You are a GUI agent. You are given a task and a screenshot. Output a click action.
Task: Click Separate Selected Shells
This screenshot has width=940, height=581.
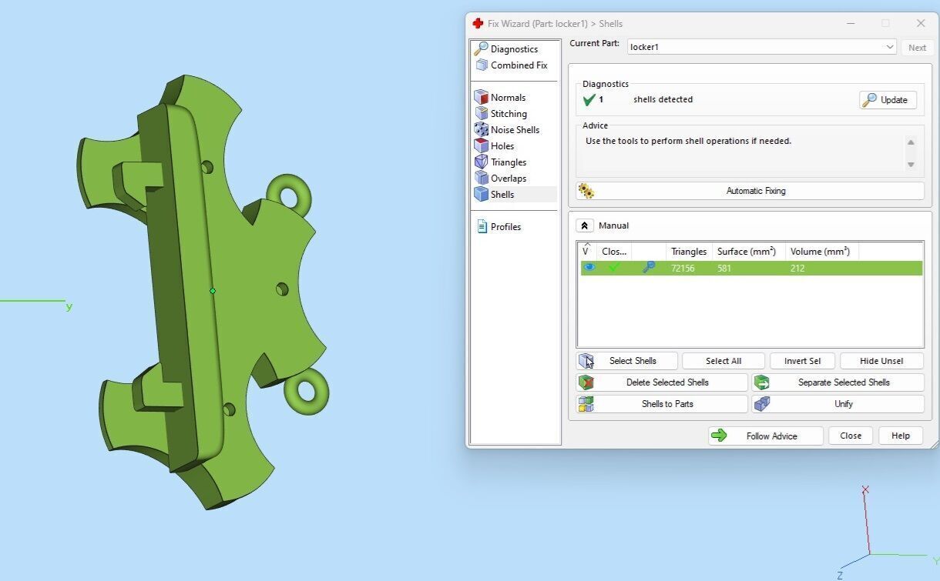click(838, 382)
